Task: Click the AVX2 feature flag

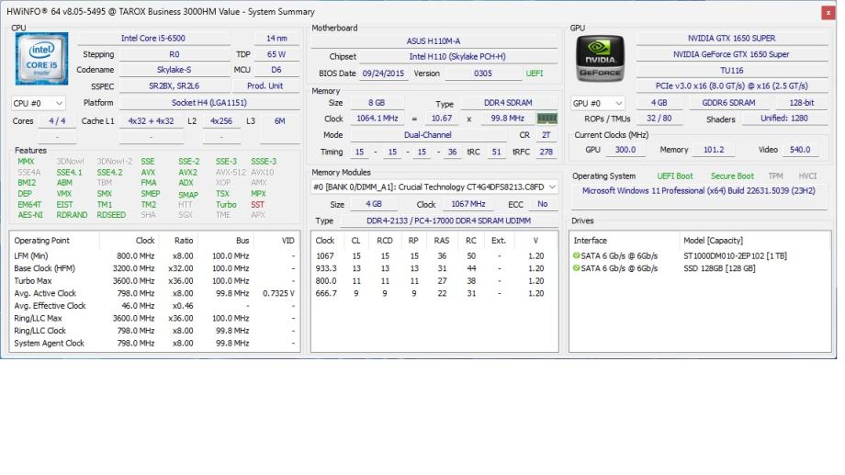Action: tap(187, 173)
